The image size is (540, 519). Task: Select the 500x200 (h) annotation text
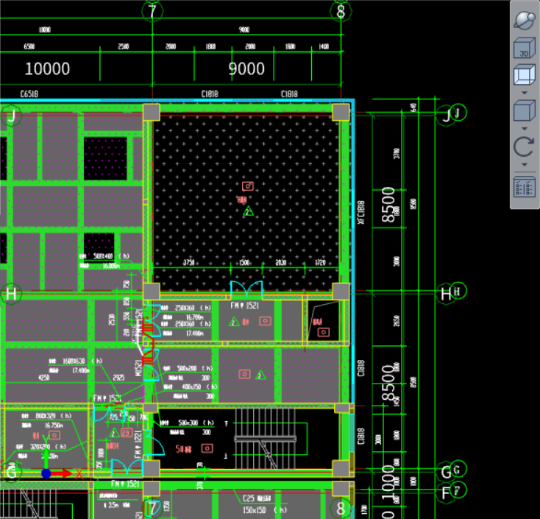[195, 368]
